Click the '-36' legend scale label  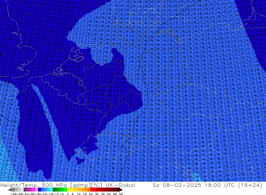click(32, 194)
